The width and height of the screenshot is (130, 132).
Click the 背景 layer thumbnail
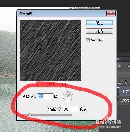pos(118,100)
